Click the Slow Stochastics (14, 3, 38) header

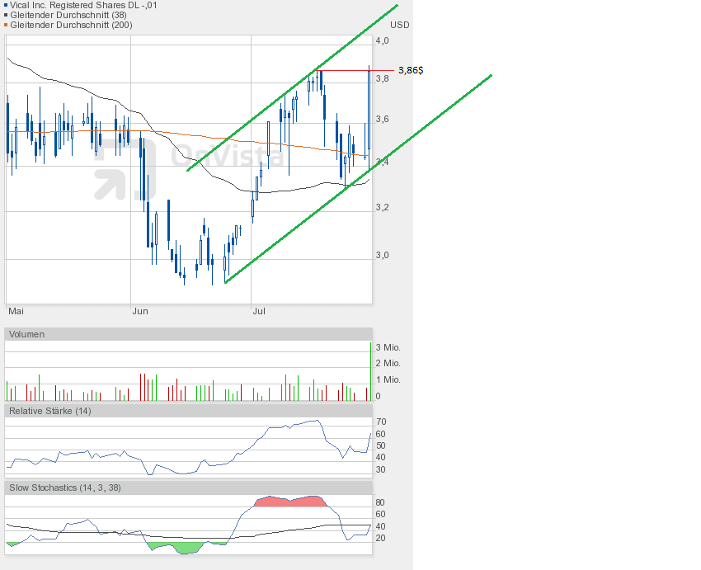(x=188, y=488)
